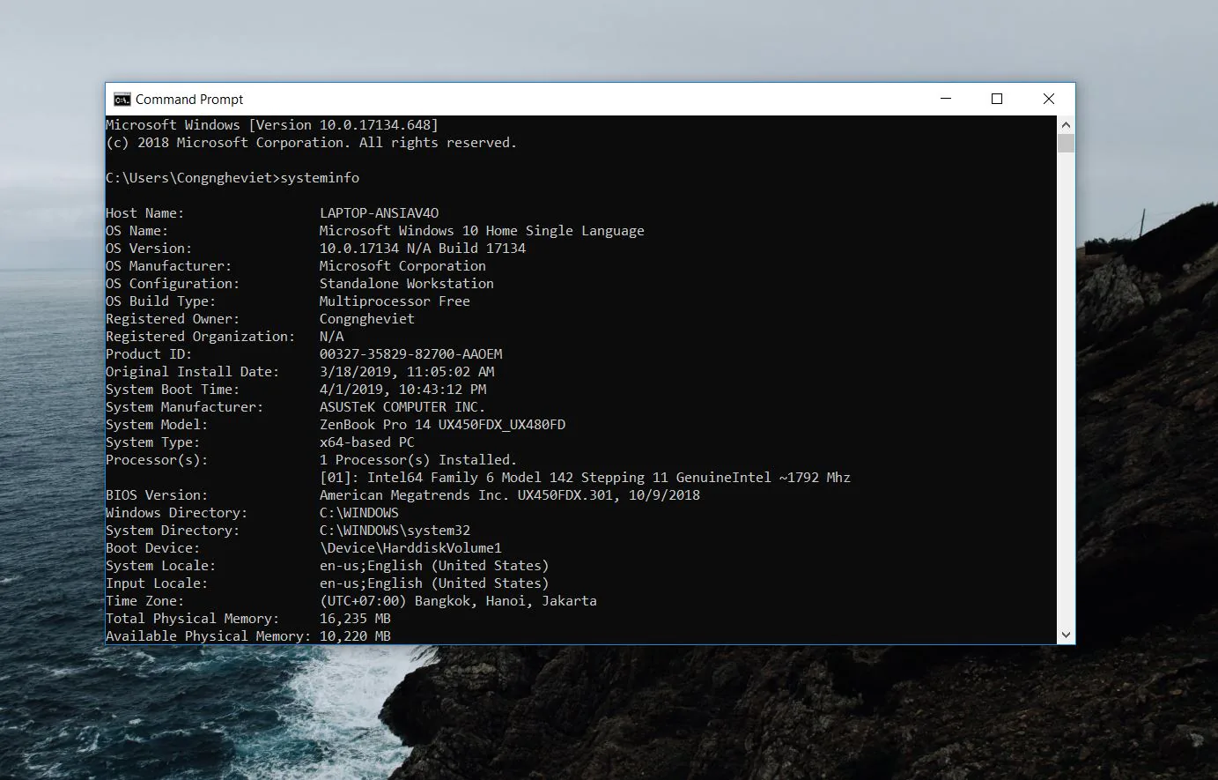Click the 'Standalone Workstation' value
Screen dimensions: 1218x780
coord(407,284)
